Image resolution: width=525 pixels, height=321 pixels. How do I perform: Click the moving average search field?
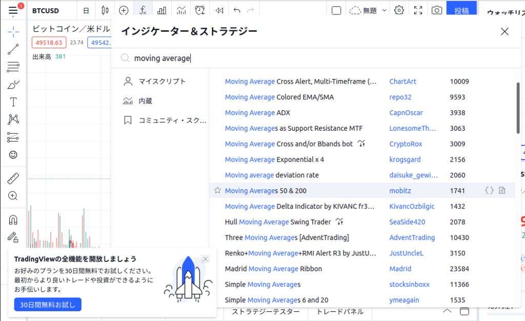point(169,58)
